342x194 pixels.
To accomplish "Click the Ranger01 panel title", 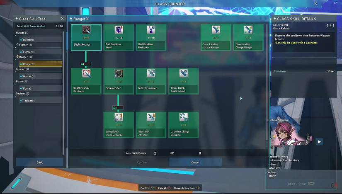I will (81, 19).
